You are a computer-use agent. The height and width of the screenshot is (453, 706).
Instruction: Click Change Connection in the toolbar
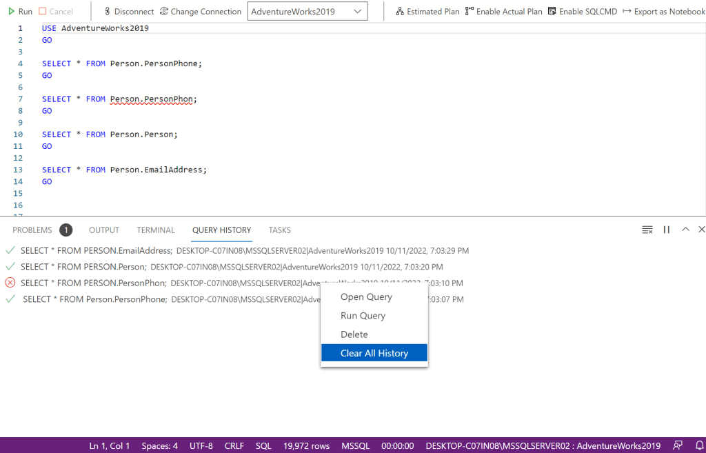click(201, 12)
